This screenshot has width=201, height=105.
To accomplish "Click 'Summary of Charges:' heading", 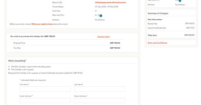I will [x=158, y=13].
